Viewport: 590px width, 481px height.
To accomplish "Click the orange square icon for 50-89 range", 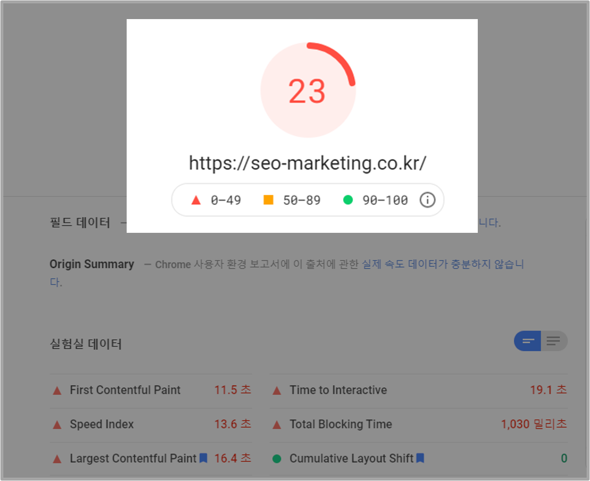I will (x=267, y=200).
